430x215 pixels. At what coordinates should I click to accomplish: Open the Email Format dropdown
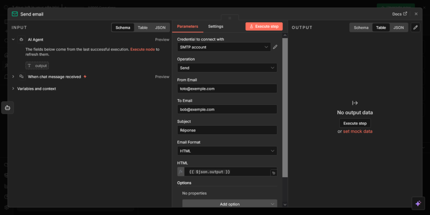coord(227,151)
